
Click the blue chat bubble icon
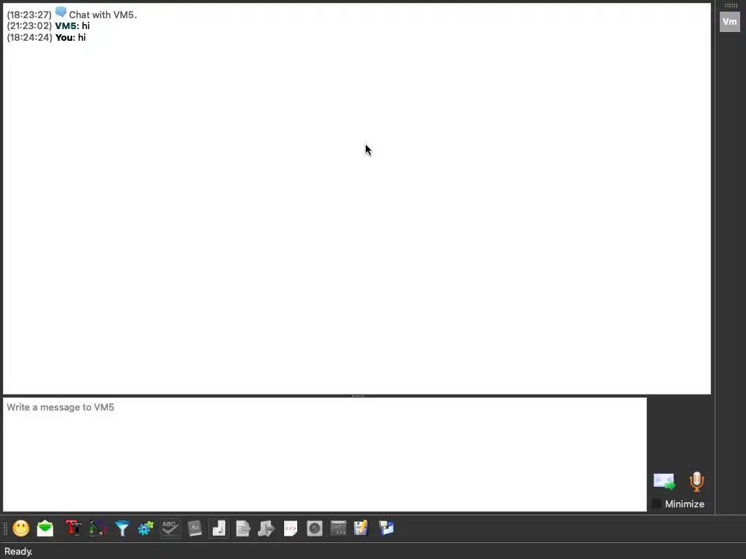[x=60, y=12]
